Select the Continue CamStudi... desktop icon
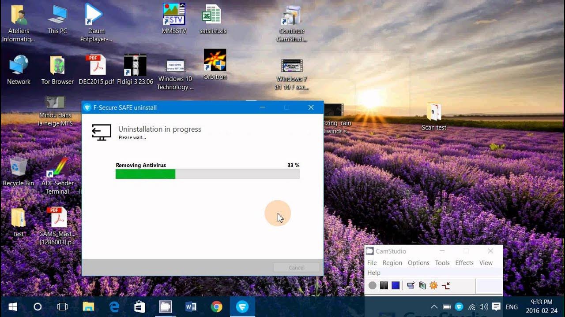The image size is (565, 317). (x=291, y=24)
